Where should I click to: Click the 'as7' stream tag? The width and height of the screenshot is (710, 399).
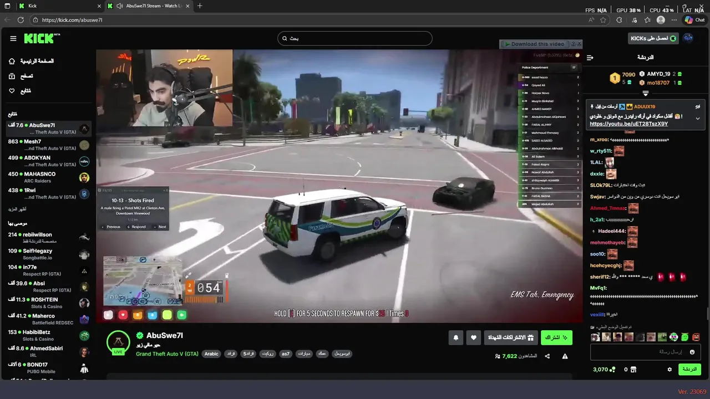285,354
